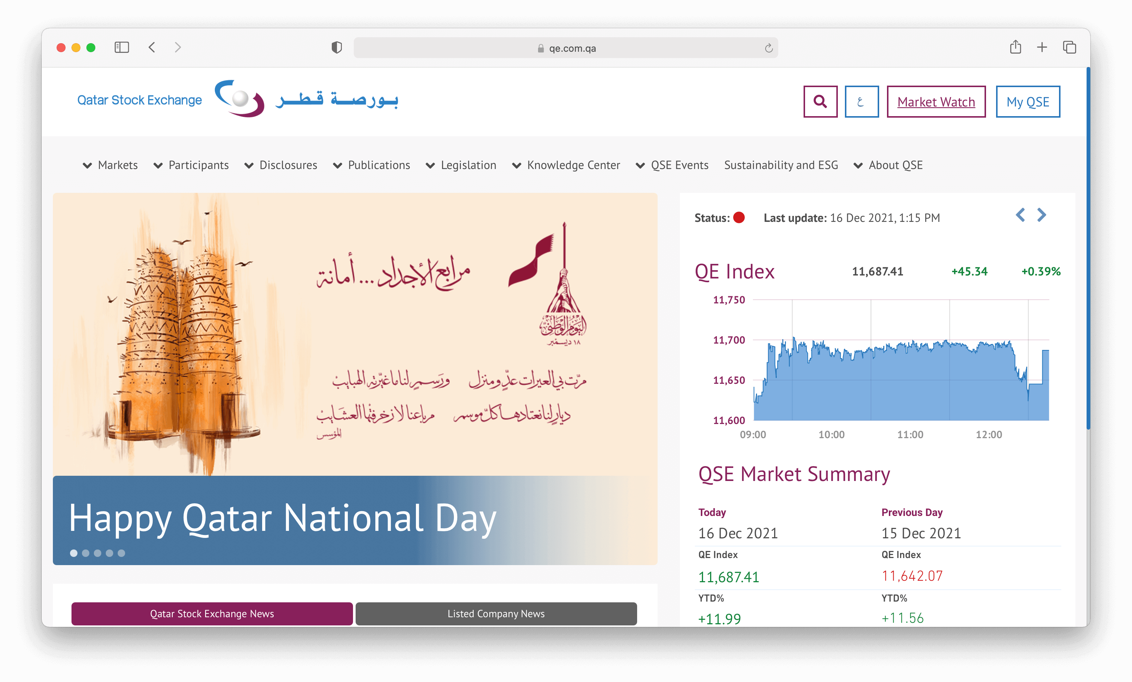Select the third carousel slide dot
Viewport: 1132px width, 682px height.
pos(98,553)
